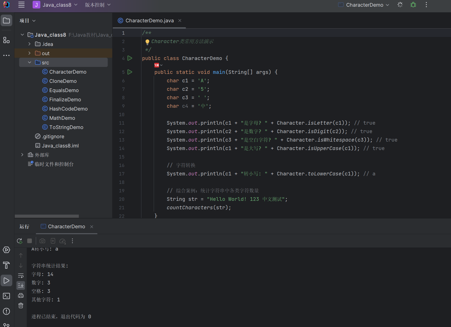Open the Problems tool window icon
451x327 pixels.
pos(6,311)
